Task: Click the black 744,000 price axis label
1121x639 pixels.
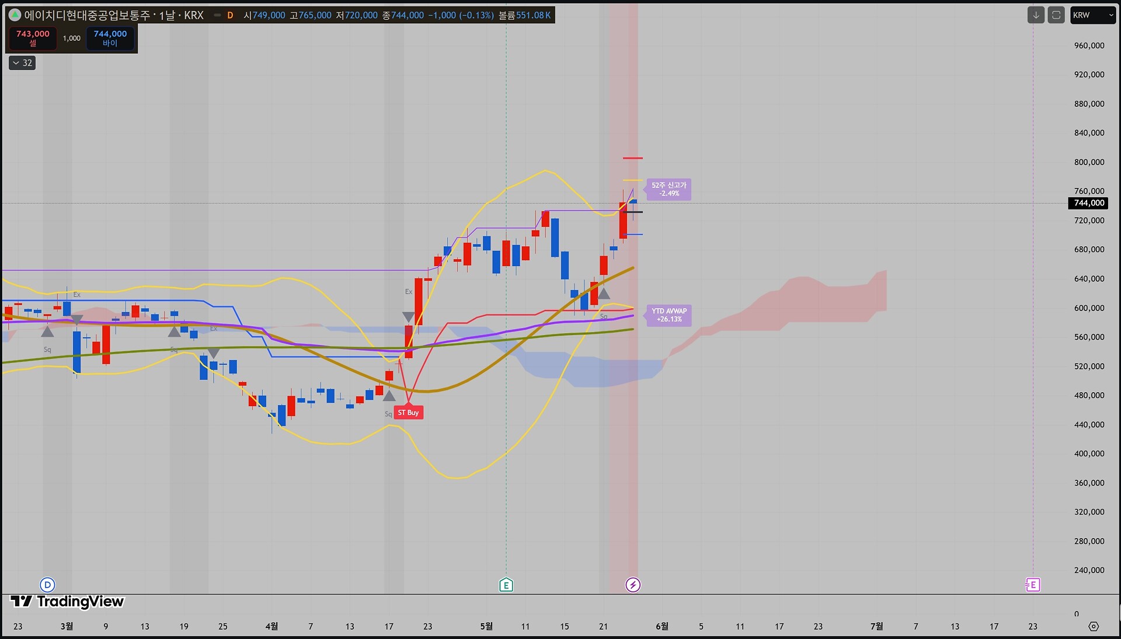Action: pos(1089,203)
